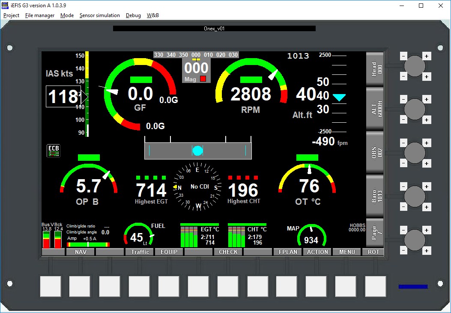Open the Sensor simulation menu
Screen dimensions: 451x313
coord(99,15)
